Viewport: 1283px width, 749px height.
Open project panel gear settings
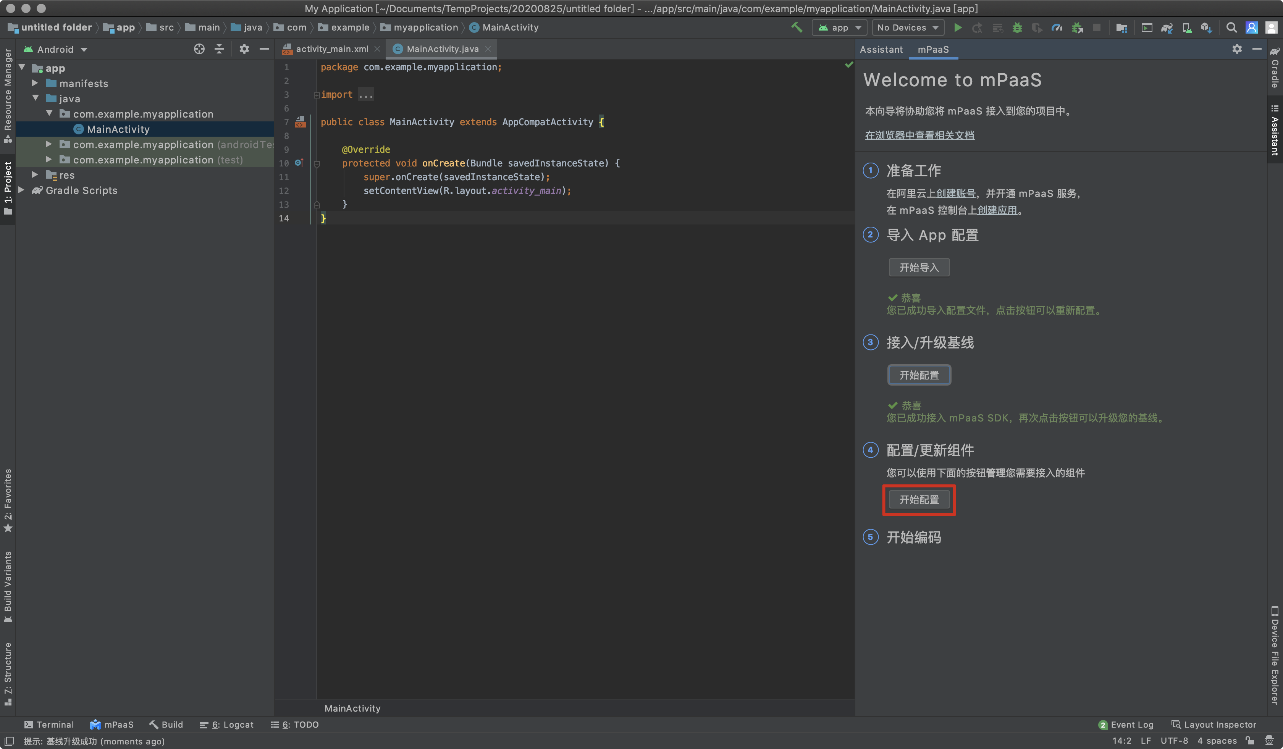tap(244, 49)
